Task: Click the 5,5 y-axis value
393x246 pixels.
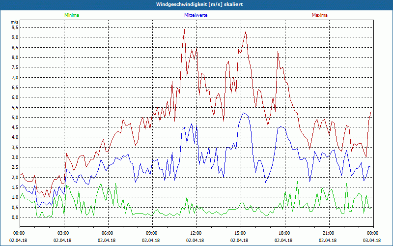Action: pyautogui.click(x=16, y=107)
